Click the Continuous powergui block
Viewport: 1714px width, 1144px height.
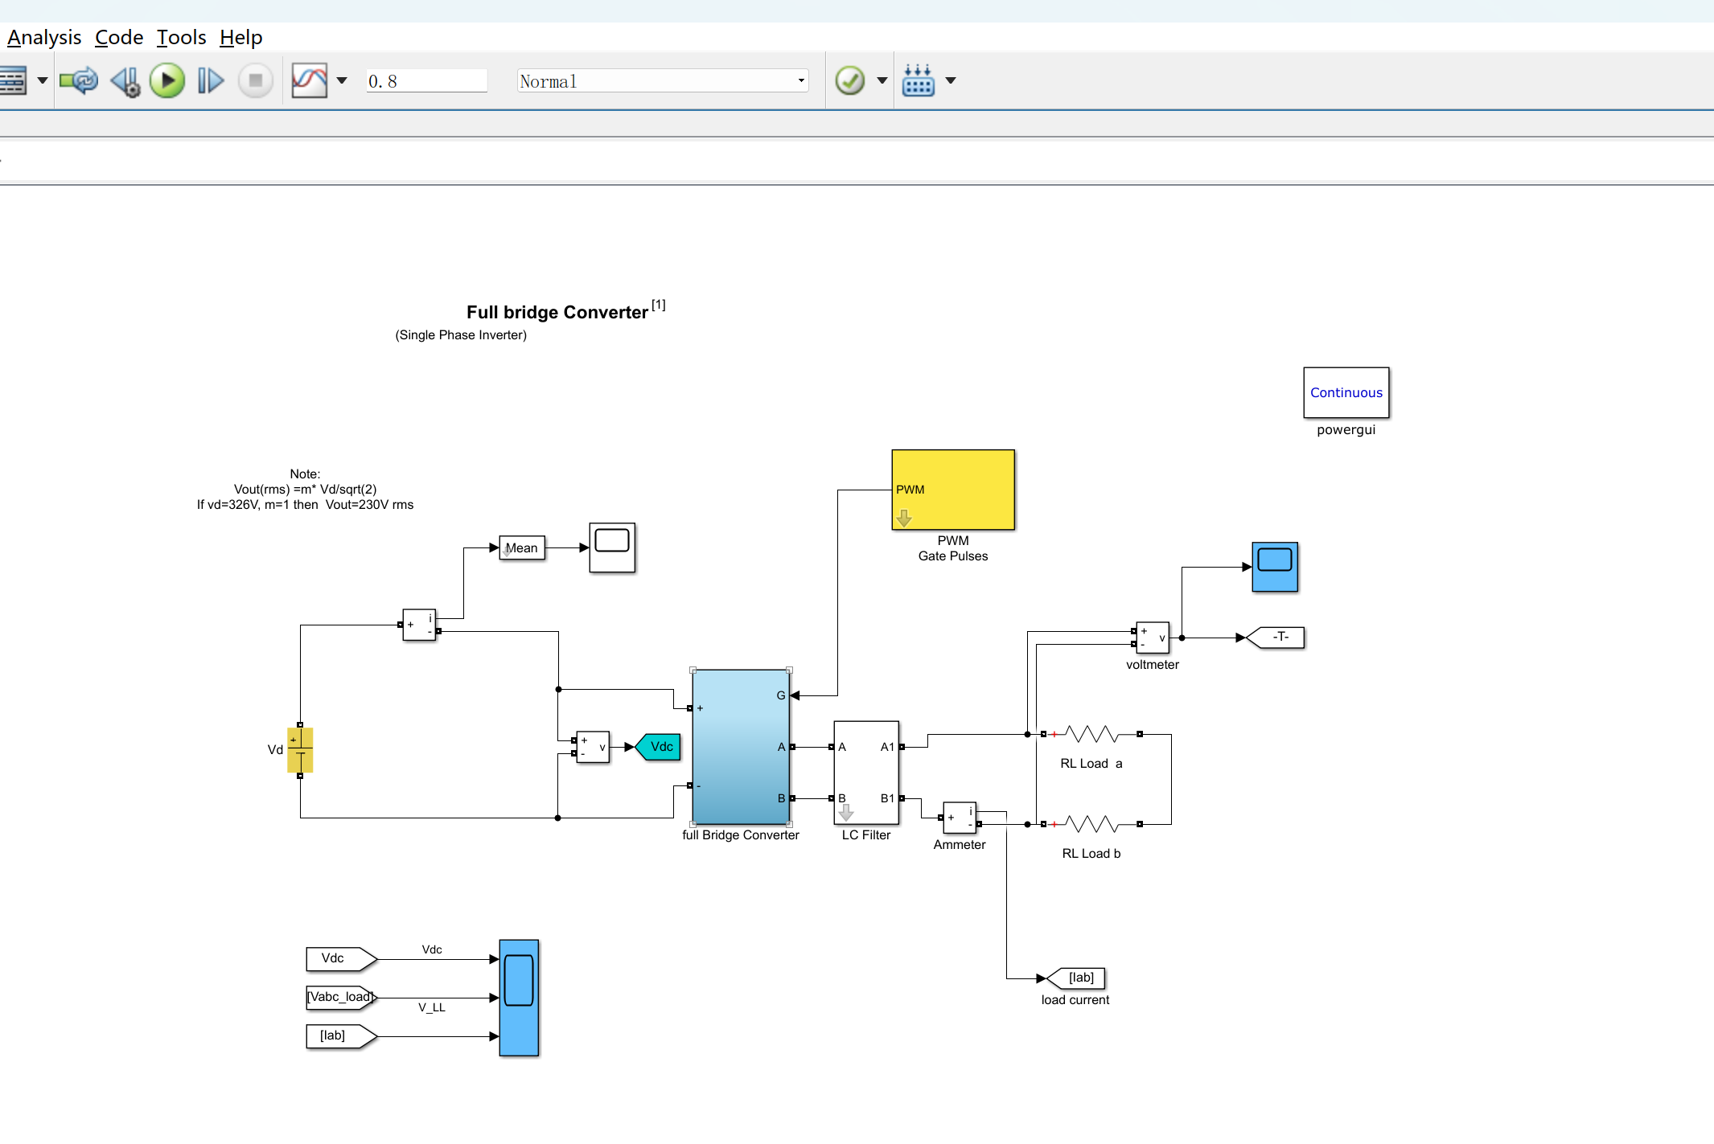click(x=1346, y=392)
